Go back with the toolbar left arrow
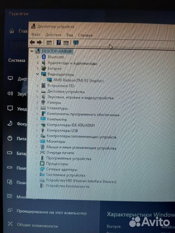The width and height of the screenshot is (175, 233). pos(32,42)
